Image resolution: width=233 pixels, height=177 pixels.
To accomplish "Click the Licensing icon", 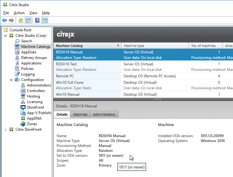I will (23, 102).
